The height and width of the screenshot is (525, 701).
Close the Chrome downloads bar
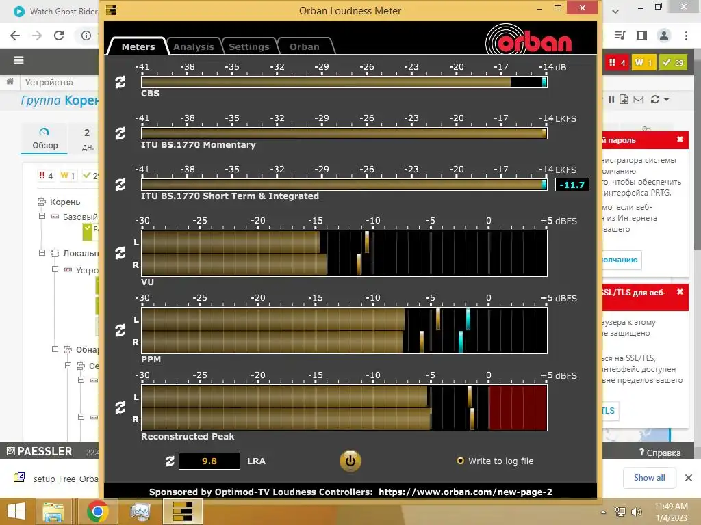point(689,478)
